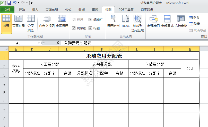This screenshot has width=208, height=127.
Task: Click the Select All corner triangle
Action: [4, 49]
